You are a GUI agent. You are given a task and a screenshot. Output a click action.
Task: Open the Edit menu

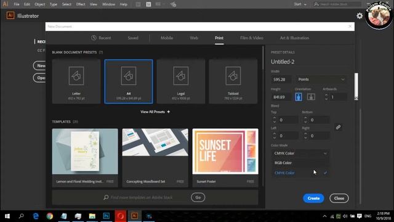pos(27,4)
